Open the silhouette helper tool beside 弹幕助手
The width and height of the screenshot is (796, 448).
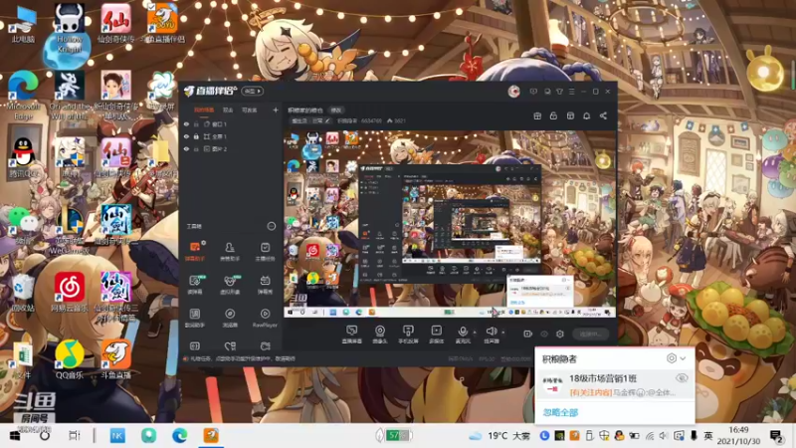coord(230,252)
